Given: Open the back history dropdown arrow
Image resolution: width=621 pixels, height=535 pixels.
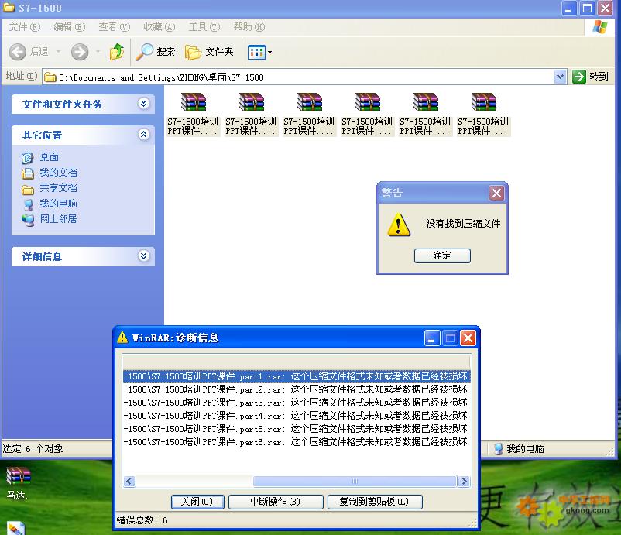Looking at the screenshot, I should (59, 52).
